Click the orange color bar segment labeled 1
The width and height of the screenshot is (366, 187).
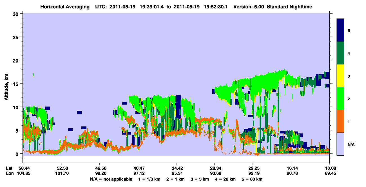tap(340, 121)
